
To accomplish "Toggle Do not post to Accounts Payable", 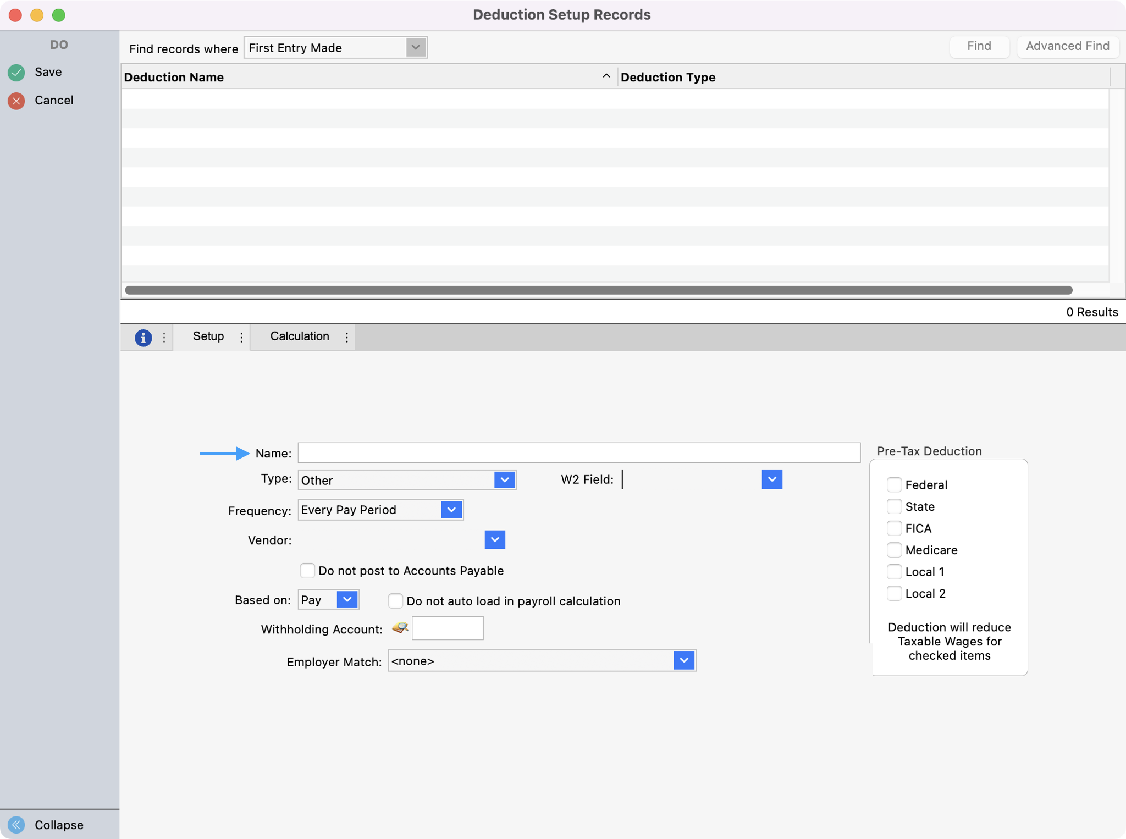I will [307, 570].
